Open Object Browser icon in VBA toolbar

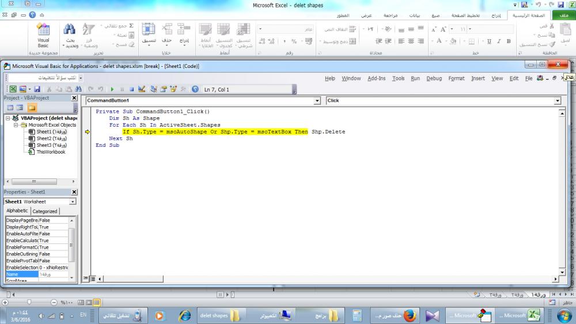[173, 89]
